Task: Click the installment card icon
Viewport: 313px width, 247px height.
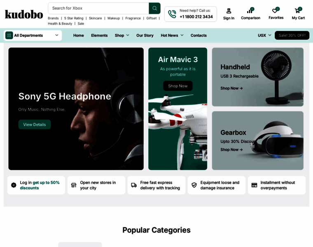Action: click(254, 185)
